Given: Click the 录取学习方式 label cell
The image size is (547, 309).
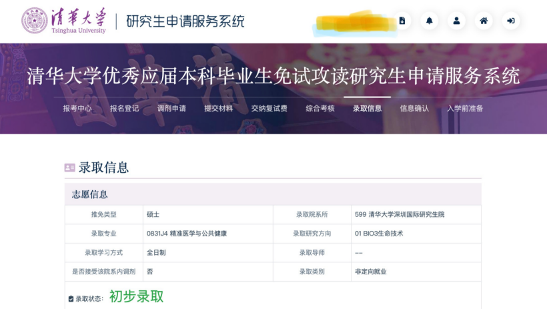Looking at the screenshot, I should point(104,252).
